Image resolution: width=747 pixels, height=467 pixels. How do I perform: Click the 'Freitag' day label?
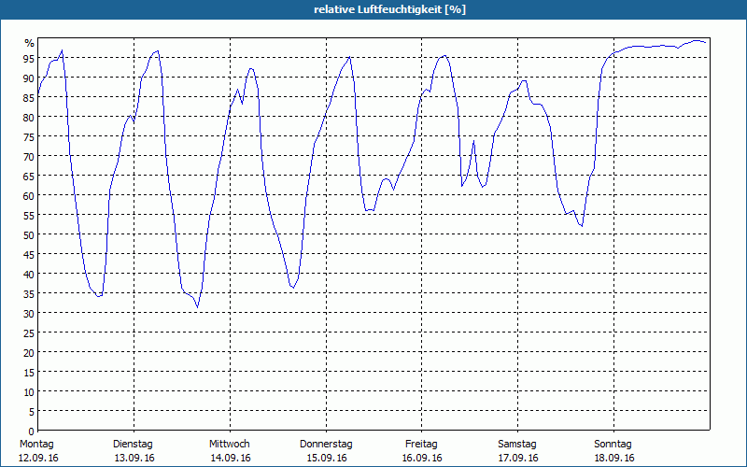[421, 445]
